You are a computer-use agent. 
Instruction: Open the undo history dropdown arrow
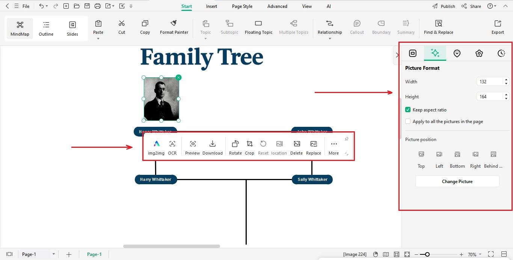pos(47,6)
